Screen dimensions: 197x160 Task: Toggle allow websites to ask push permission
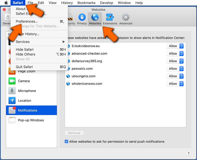point(67,141)
